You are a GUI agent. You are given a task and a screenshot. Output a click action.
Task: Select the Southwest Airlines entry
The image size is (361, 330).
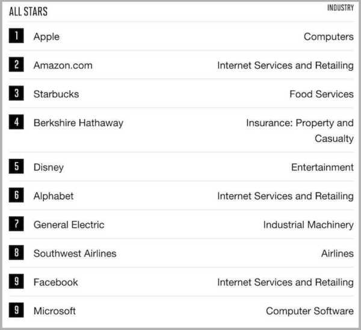click(x=75, y=254)
